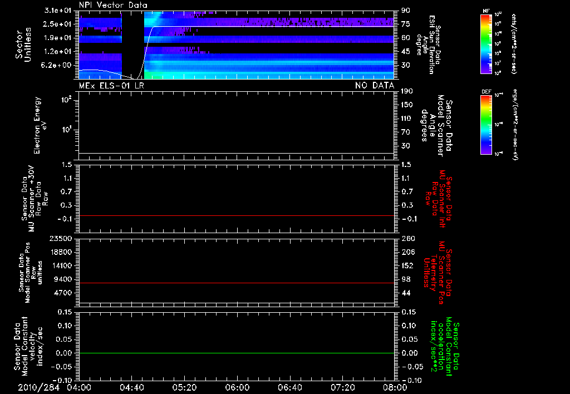
Task: Click the 4700 scanner position tick label
Action: pyautogui.click(x=62, y=293)
